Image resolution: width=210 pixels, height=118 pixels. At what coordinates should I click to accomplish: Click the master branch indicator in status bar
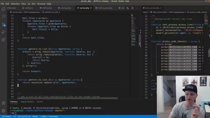7,117
